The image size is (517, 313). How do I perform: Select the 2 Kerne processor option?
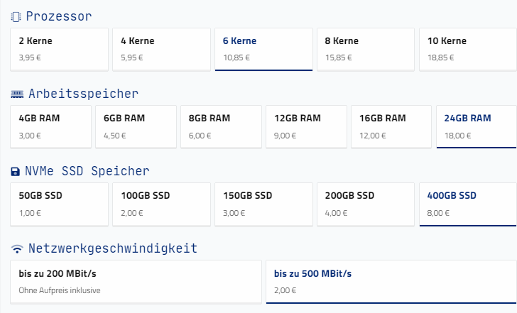pos(60,50)
